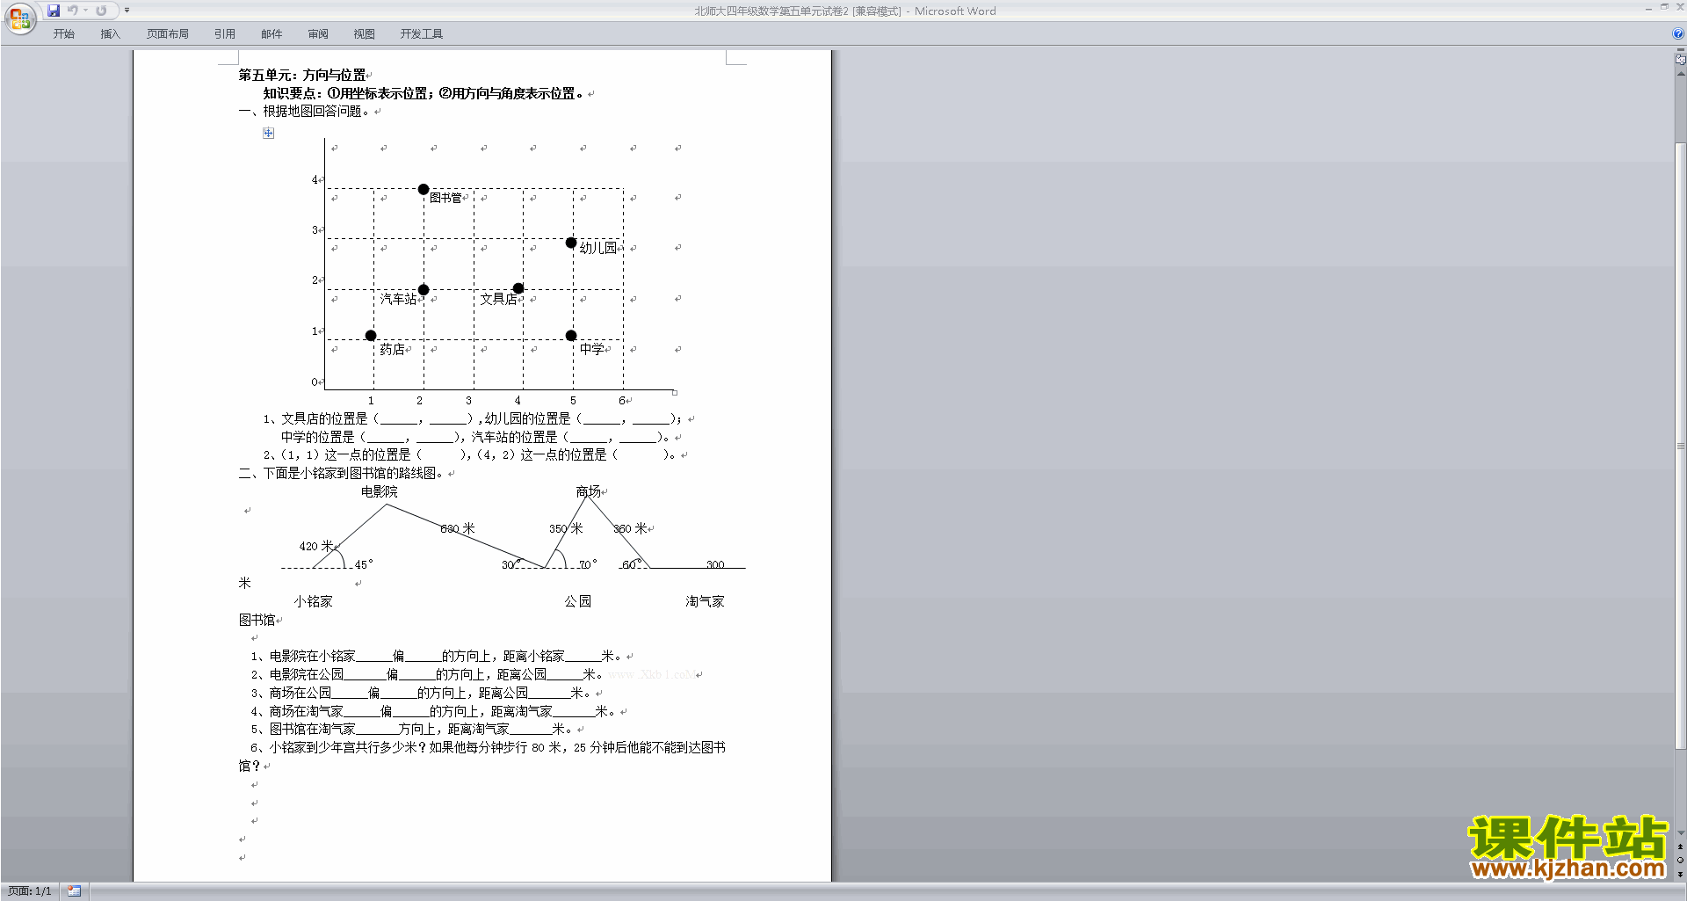Viewport: 1687px width, 901px height.
Task: Click the vertical scrollbar down arrow
Action: point(1681,833)
